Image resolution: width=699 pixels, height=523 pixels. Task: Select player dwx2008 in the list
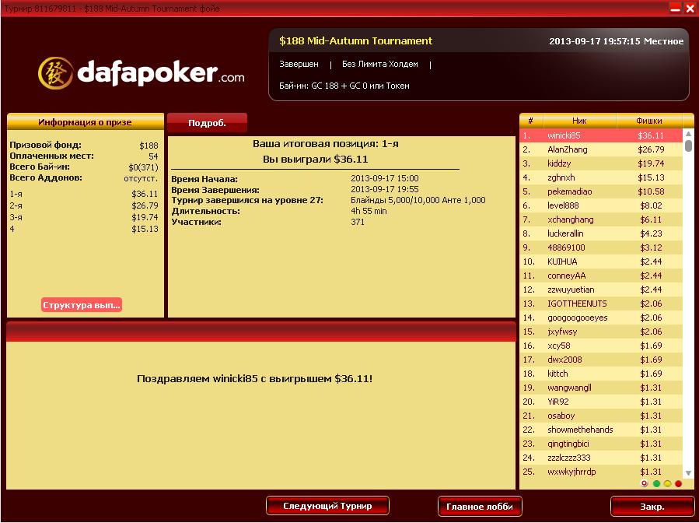click(601, 360)
